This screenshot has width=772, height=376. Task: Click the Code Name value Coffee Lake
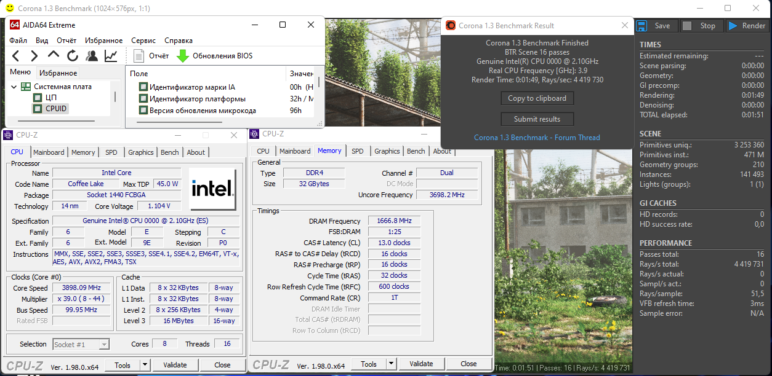[86, 184]
